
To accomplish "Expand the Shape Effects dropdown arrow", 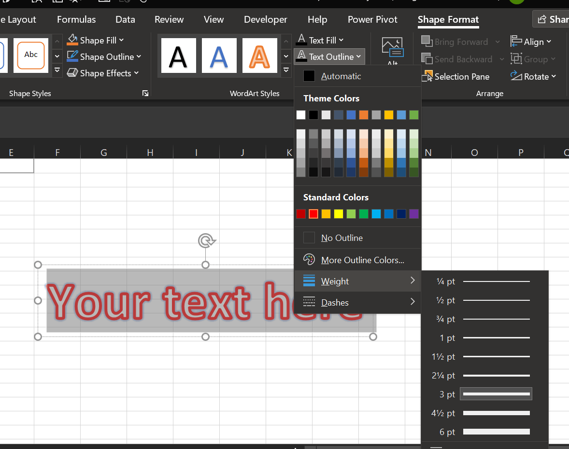I will click(136, 73).
